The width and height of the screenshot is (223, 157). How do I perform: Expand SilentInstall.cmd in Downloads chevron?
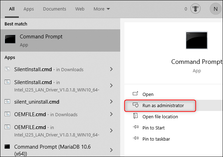pos(111,69)
